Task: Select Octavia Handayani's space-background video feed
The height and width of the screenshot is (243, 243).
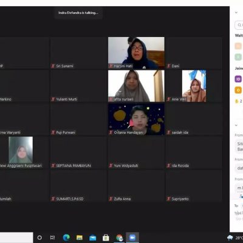Action: tap(136, 119)
